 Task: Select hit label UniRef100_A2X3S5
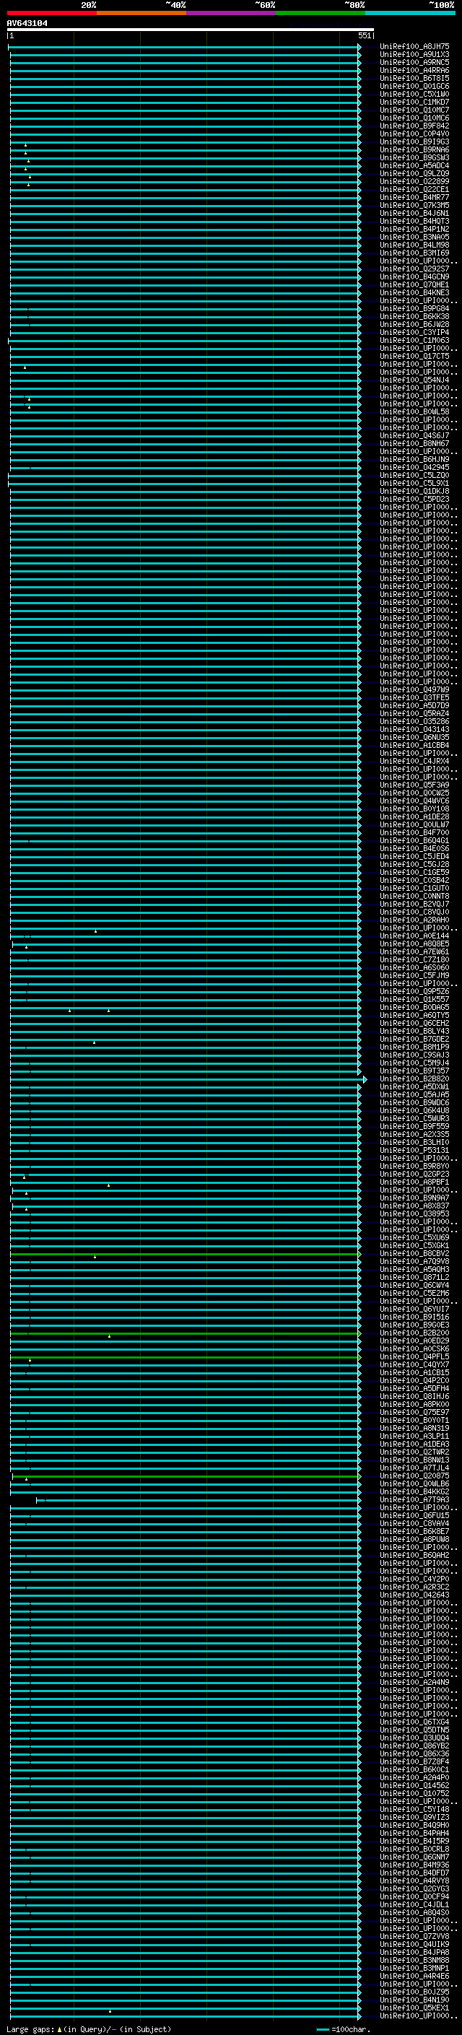pos(414,1134)
